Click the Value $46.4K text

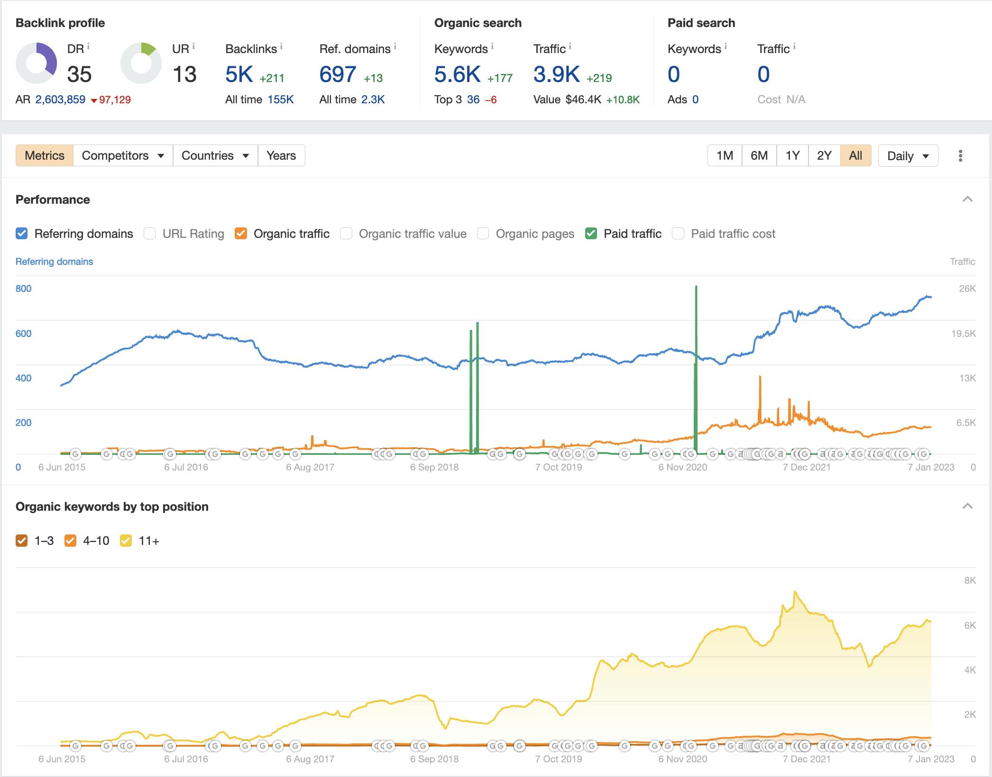pos(567,99)
